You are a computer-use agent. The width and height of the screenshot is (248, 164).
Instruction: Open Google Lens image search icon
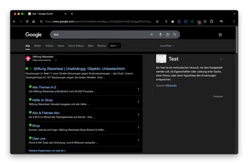click(x=168, y=34)
